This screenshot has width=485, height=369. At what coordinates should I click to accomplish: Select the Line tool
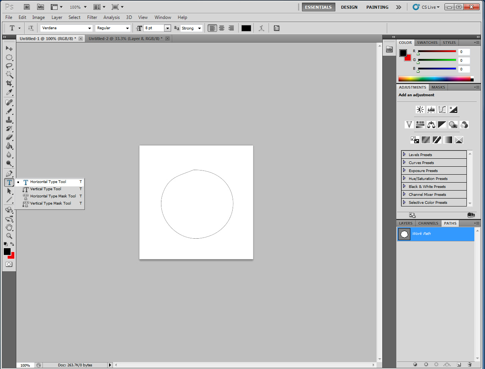click(9, 200)
